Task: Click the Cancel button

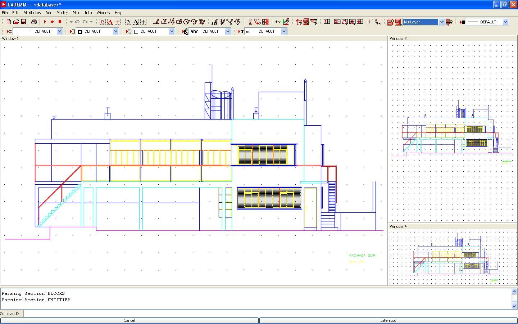Action: click(129, 320)
